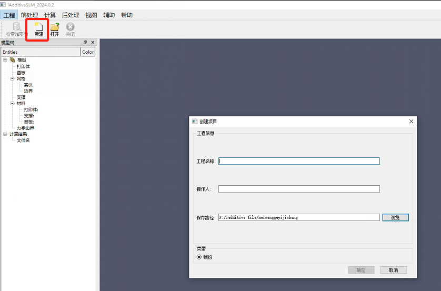Open the 后处理 menu
Image resolution: width=441 pixels, height=291 pixels.
point(71,15)
